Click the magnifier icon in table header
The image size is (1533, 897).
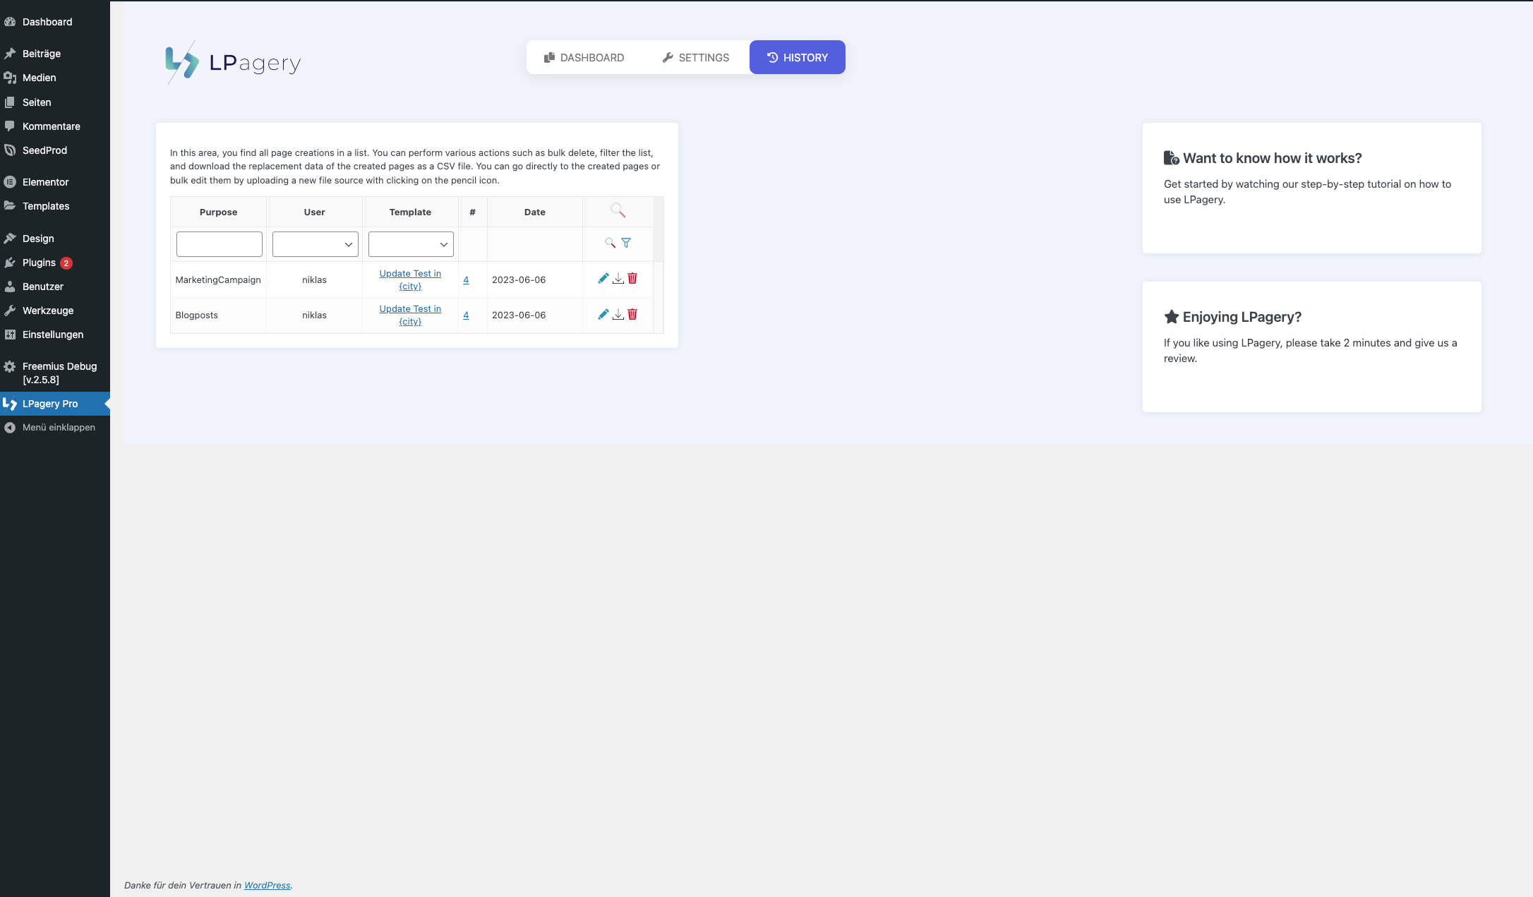coord(618,210)
